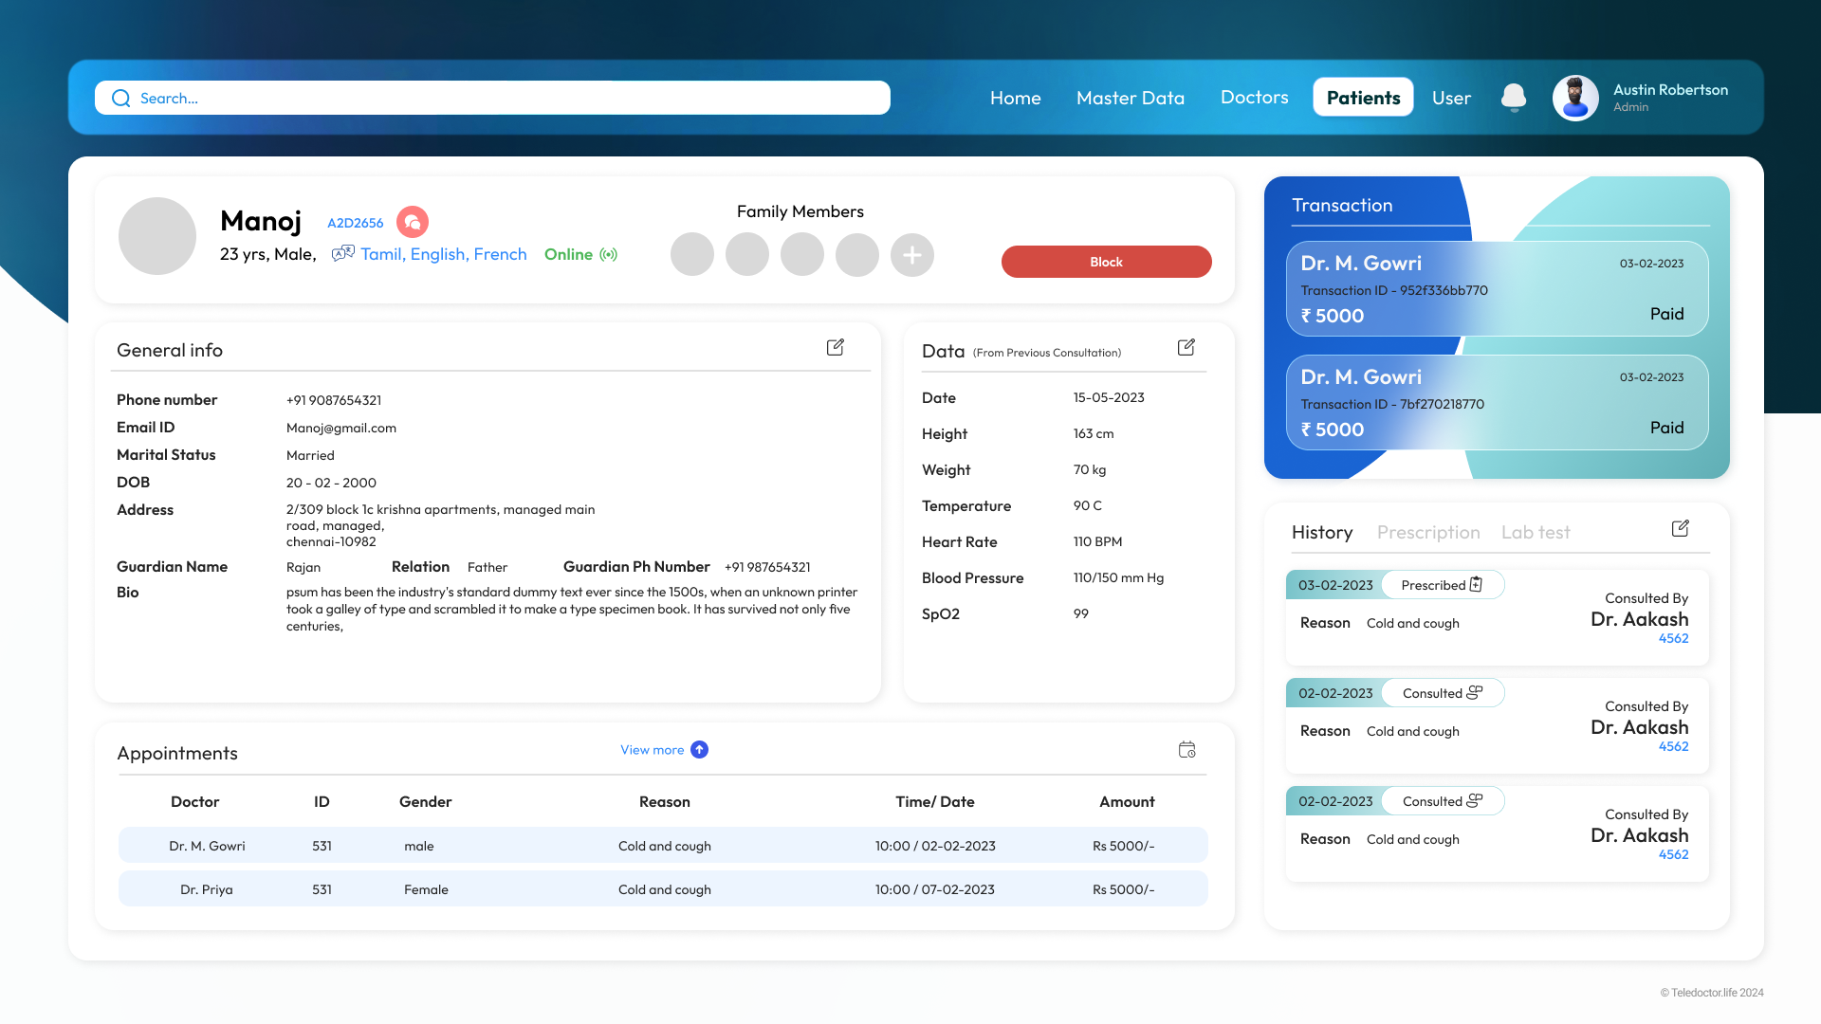This screenshot has height=1024, width=1821.
Task: Click the Austin Robertson name label
Action: point(1670,90)
